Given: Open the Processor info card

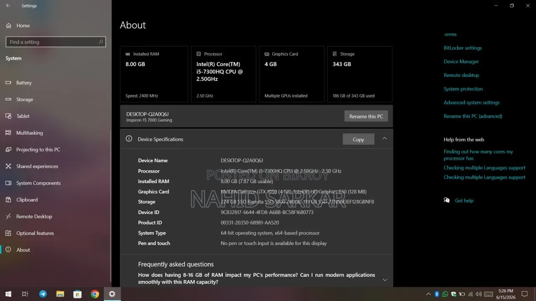Looking at the screenshot, I should [224, 74].
